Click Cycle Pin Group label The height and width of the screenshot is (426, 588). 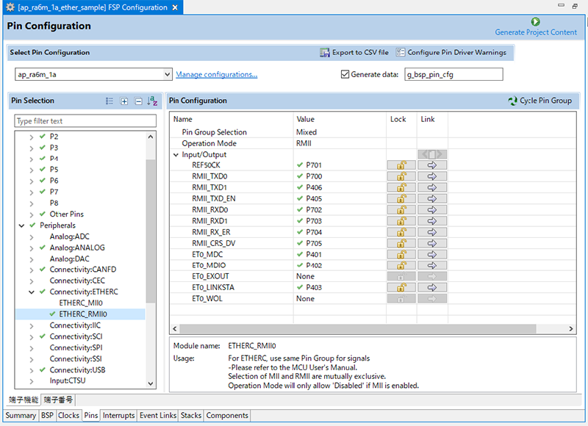click(545, 101)
